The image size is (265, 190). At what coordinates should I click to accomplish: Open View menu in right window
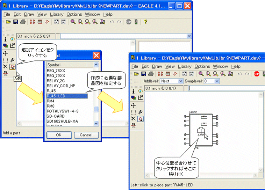[x=170, y=66]
